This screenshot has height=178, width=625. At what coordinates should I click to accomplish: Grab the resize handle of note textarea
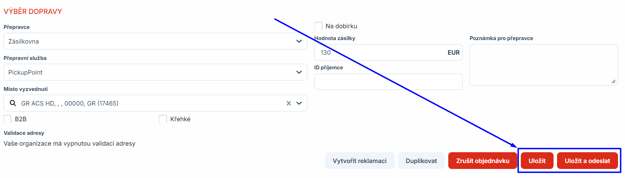point(613,82)
